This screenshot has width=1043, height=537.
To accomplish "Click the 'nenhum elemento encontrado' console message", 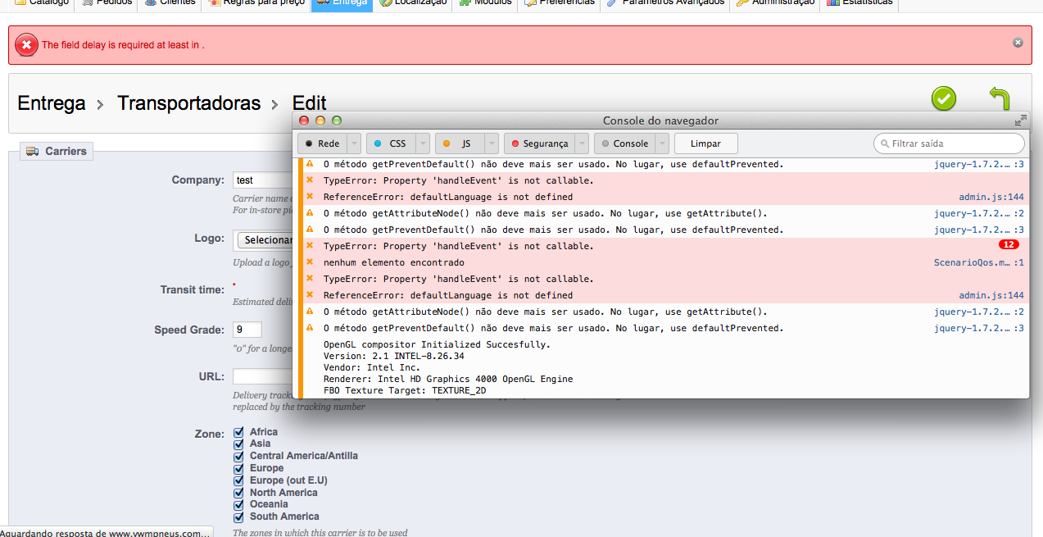I will [394, 262].
